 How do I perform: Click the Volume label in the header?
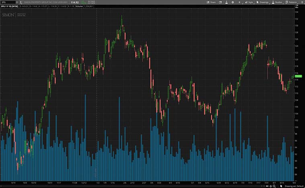79,6
